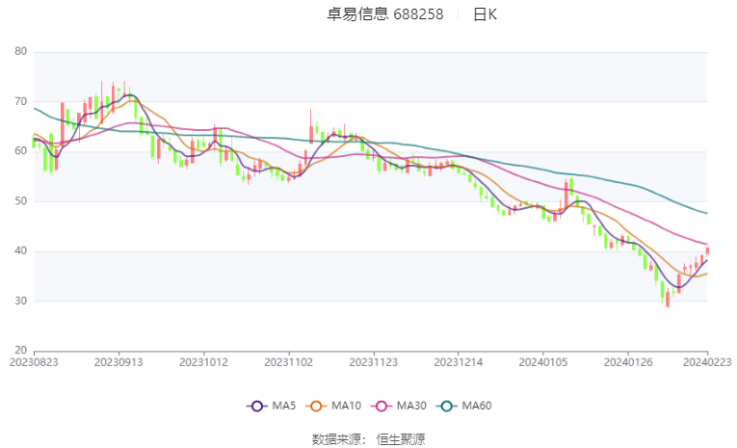Click the x-axis date label 20230913

[x=118, y=362]
